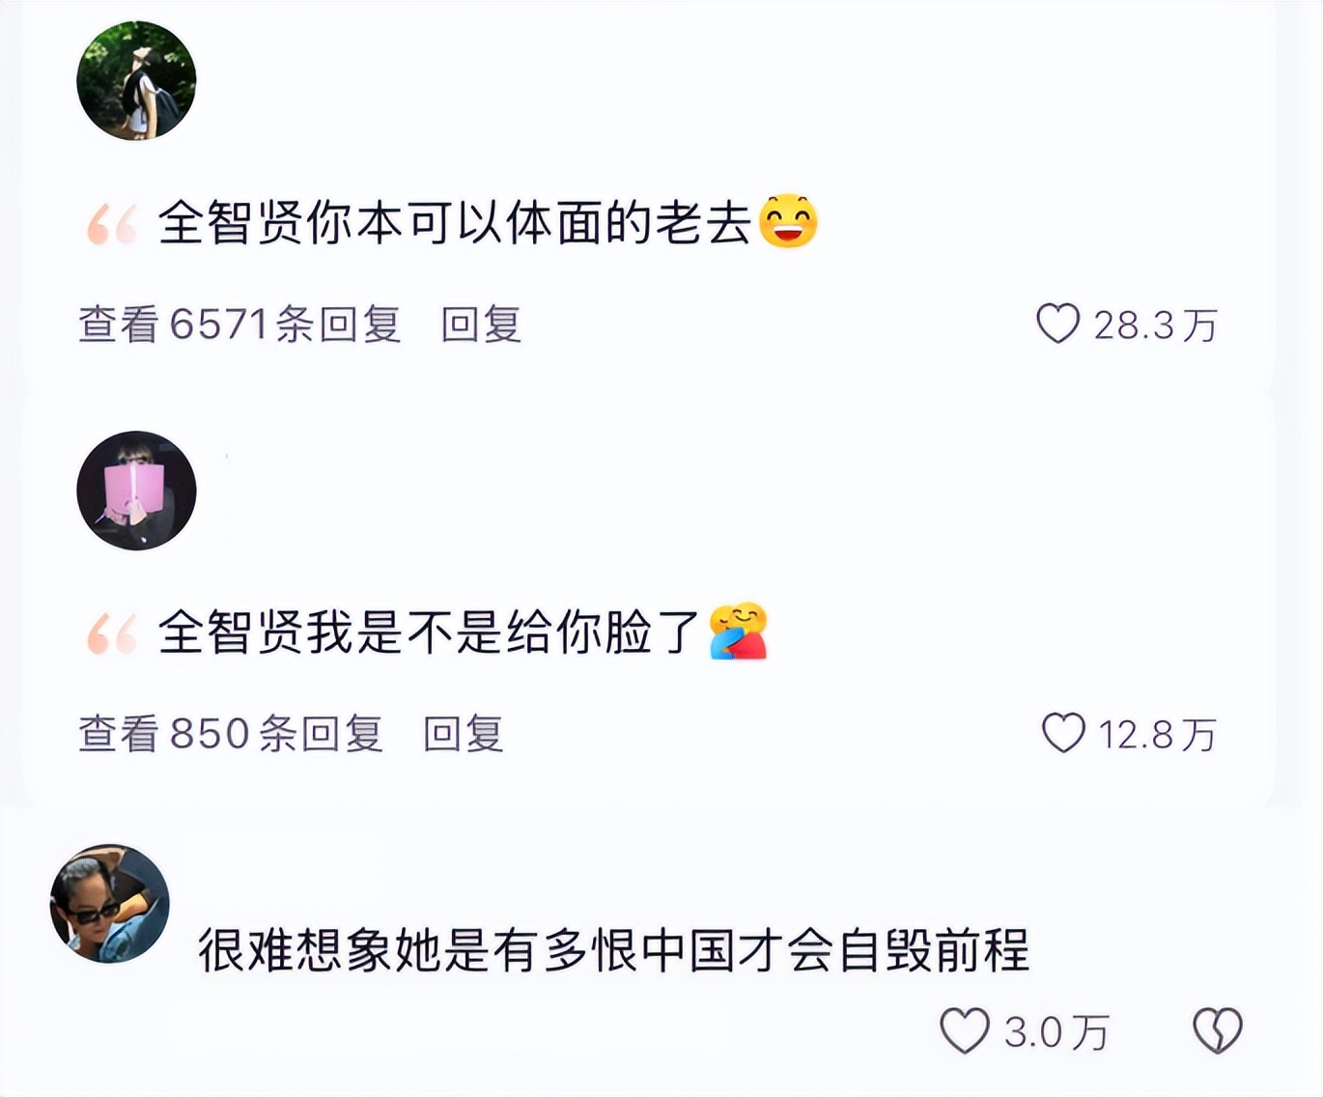Tap the 3.0万 like count
The width and height of the screenshot is (1323, 1097).
tap(1056, 1032)
